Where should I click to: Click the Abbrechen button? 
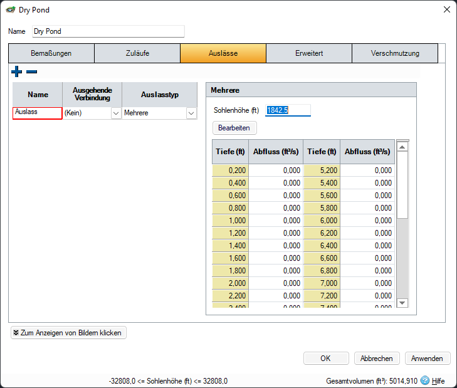coord(377,359)
